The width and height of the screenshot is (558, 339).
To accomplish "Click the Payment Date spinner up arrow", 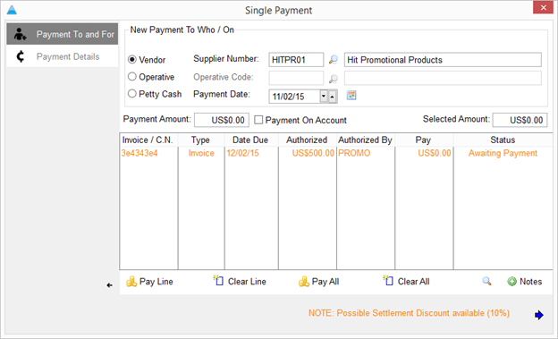I will point(333,97).
